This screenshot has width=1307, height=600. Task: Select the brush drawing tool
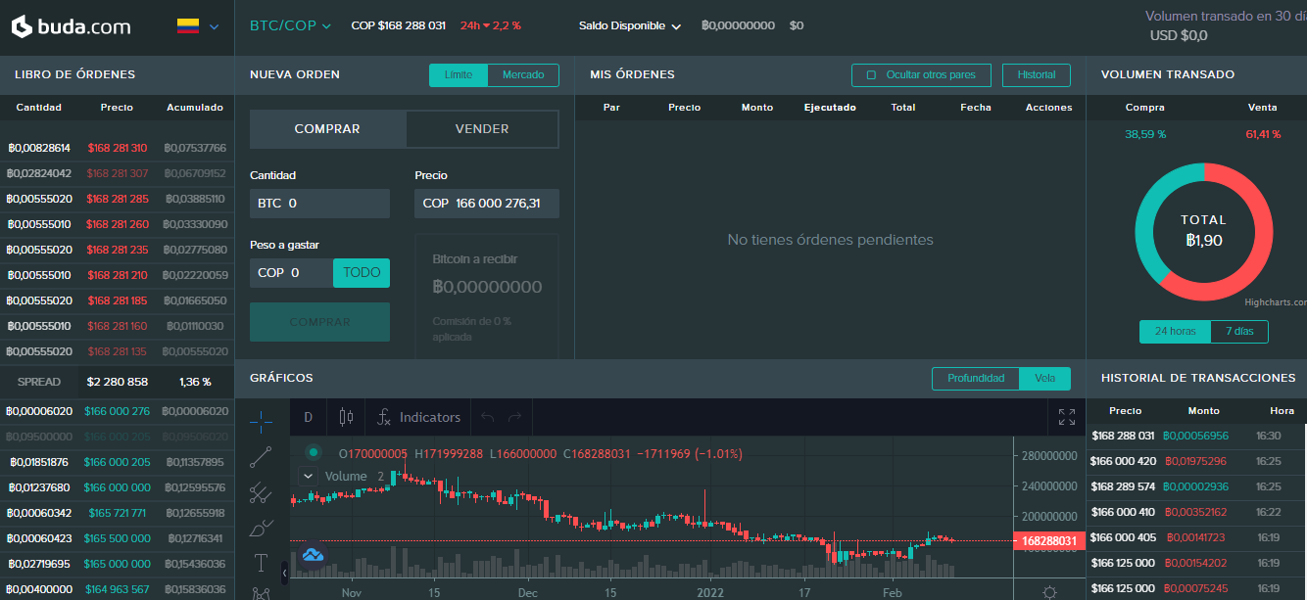pyautogui.click(x=260, y=528)
